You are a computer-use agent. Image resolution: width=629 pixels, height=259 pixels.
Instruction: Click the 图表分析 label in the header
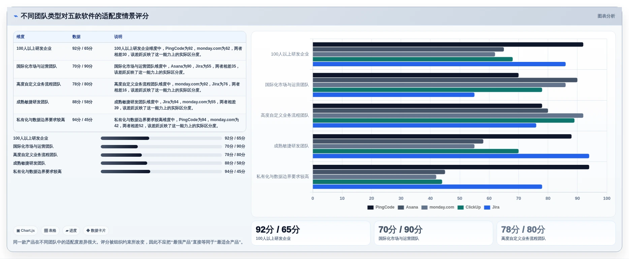pyautogui.click(x=606, y=16)
